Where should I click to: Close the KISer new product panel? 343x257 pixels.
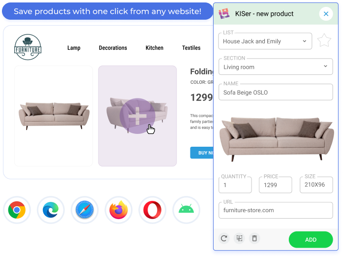point(326,14)
